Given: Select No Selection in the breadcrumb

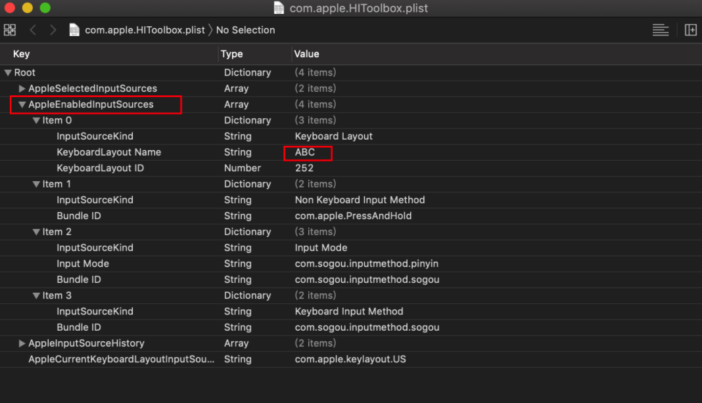Looking at the screenshot, I should pos(245,30).
